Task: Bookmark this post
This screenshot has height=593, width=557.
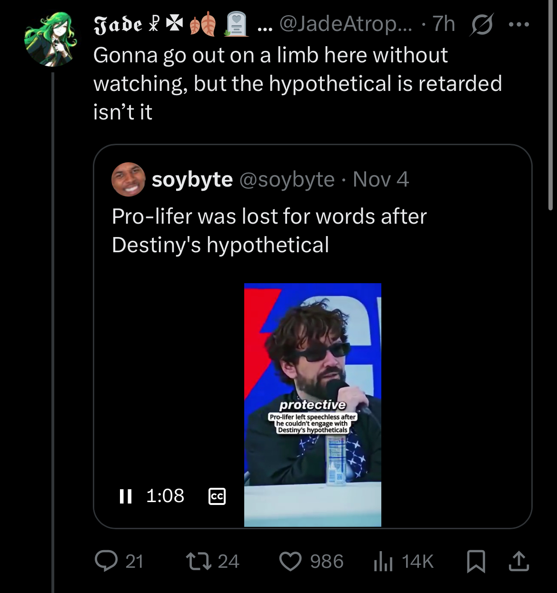Action: tap(476, 561)
